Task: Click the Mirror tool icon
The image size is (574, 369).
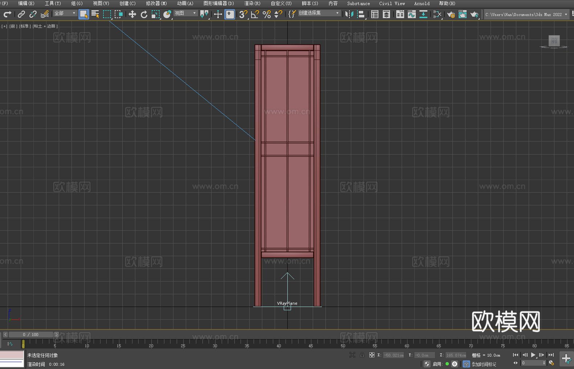Action: point(349,14)
